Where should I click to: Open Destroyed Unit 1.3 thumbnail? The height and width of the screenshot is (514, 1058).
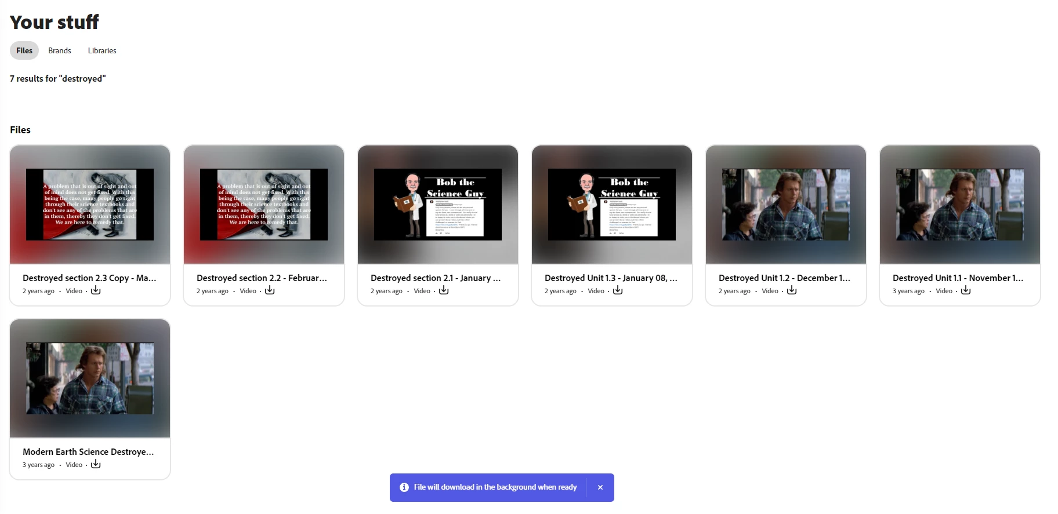click(612, 205)
